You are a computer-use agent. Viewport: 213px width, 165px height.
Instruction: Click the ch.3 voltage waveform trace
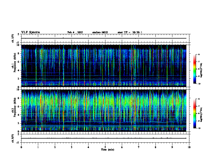point(104,138)
